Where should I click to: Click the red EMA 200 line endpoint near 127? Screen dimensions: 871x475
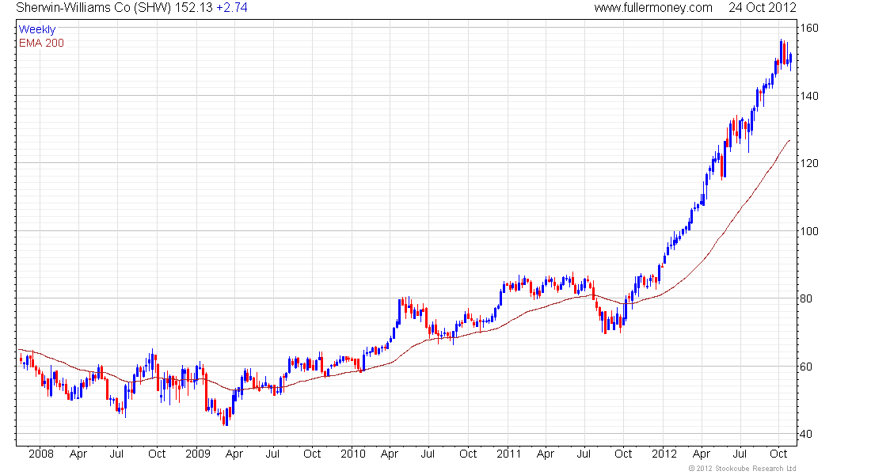click(789, 141)
